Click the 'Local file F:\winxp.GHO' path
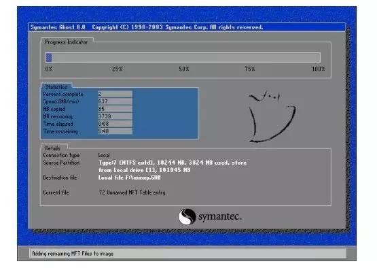Screen dimensions: 377x268 (129, 178)
